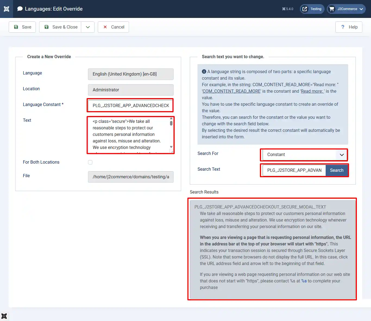Click the Joomla 5.4.0 version indicator
This screenshot has height=321, width=371.
(x=288, y=9)
